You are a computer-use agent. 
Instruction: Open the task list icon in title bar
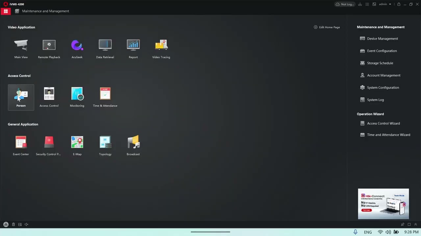(367, 4)
